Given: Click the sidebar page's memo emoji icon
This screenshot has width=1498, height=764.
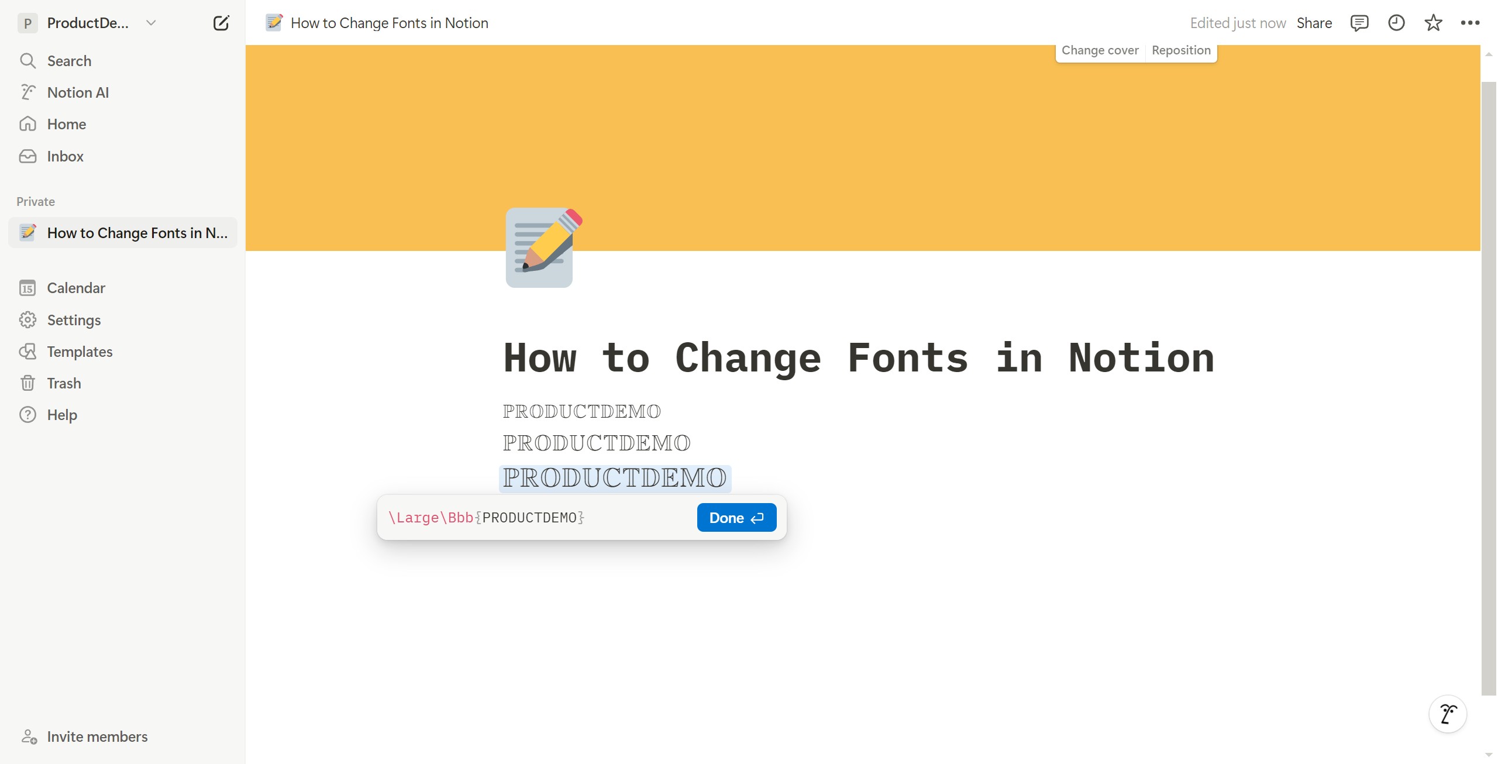Looking at the screenshot, I should [x=27, y=232].
